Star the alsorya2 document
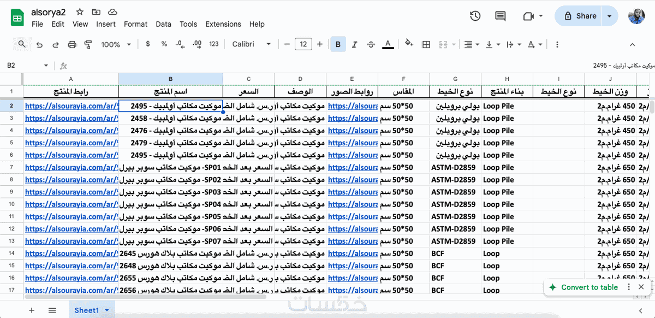Viewport: 655px width, 318px height. tap(80, 11)
